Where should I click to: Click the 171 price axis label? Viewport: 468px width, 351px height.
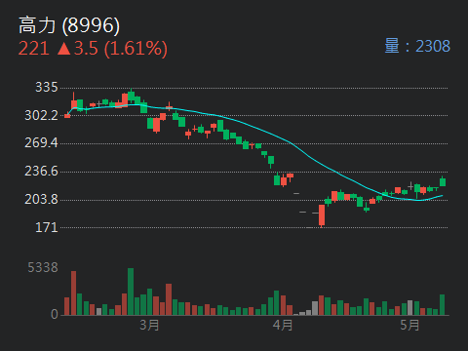coord(47,227)
